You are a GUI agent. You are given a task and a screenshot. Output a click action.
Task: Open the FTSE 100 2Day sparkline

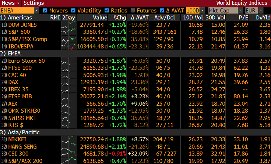pos(68,68)
